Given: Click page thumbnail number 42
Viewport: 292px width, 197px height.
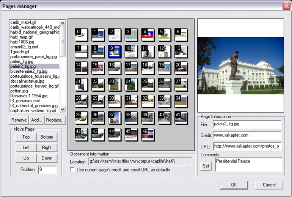Looking at the screenshot, I should pyautogui.click(x=81, y=134).
